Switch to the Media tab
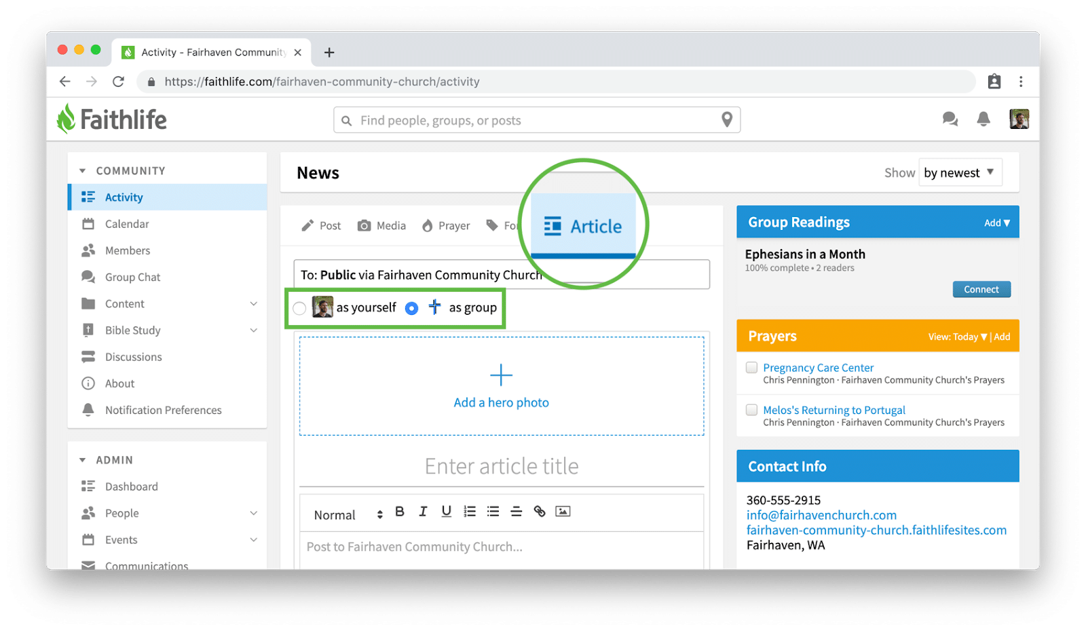This screenshot has height=631, width=1086. [x=382, y=225]
